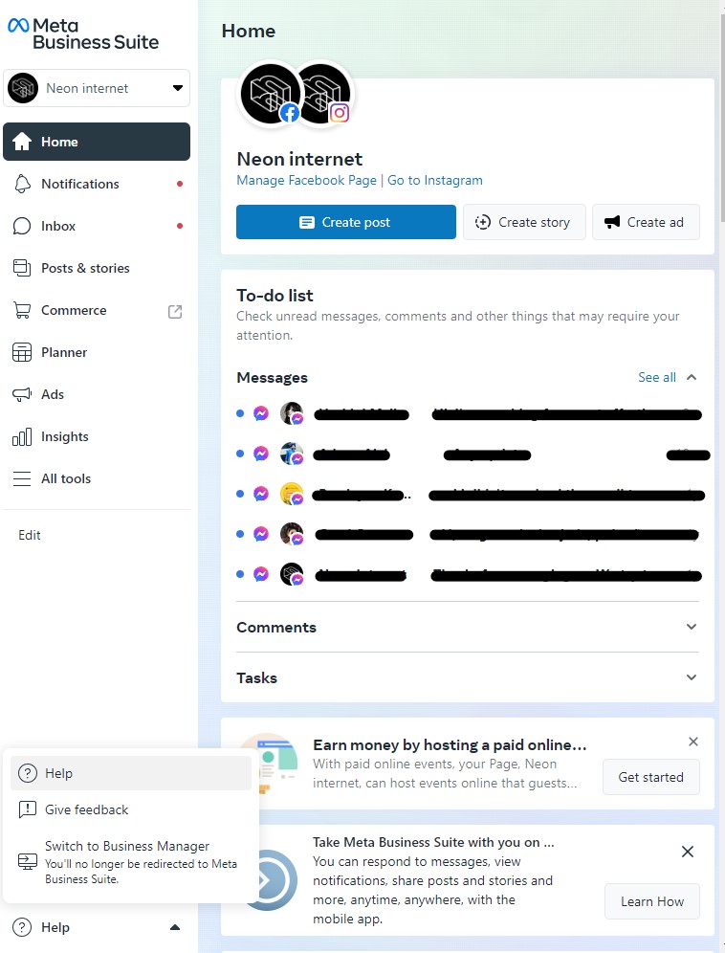Click the Commerce cart icon

coord(22,310)
